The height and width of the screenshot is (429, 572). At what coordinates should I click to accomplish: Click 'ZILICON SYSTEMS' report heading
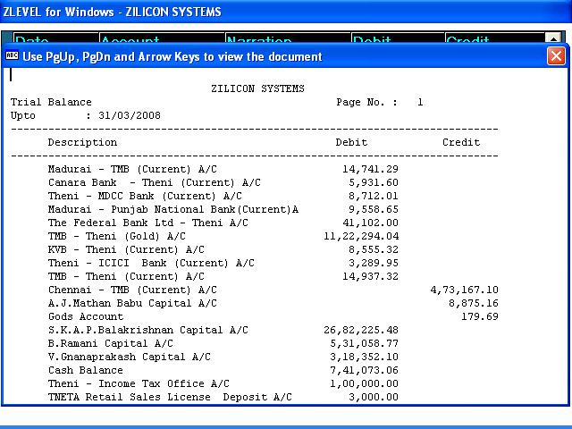[257, 88]
